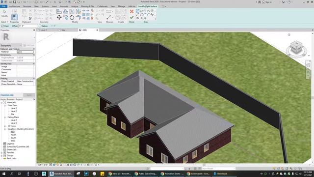Select the Move tool in Modify panel

(59, 18)
